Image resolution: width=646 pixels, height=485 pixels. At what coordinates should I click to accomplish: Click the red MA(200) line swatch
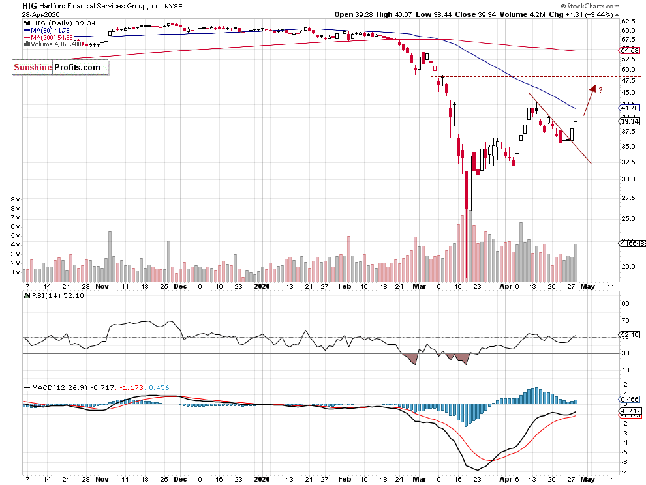tap(27, 37)
